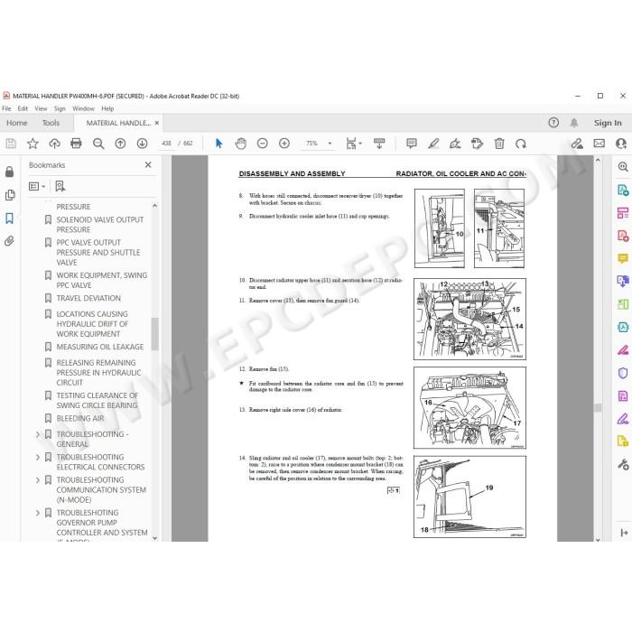Open fit page options tool

pos(354,144)
